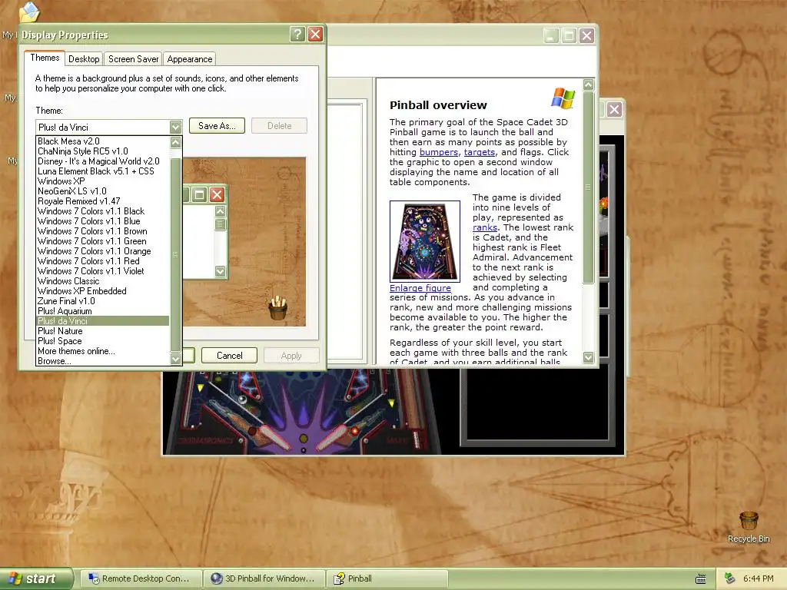Switch to the Themes tab
Image resolution: width=787 pixels, height=590 pixels.
click(45, 58)
